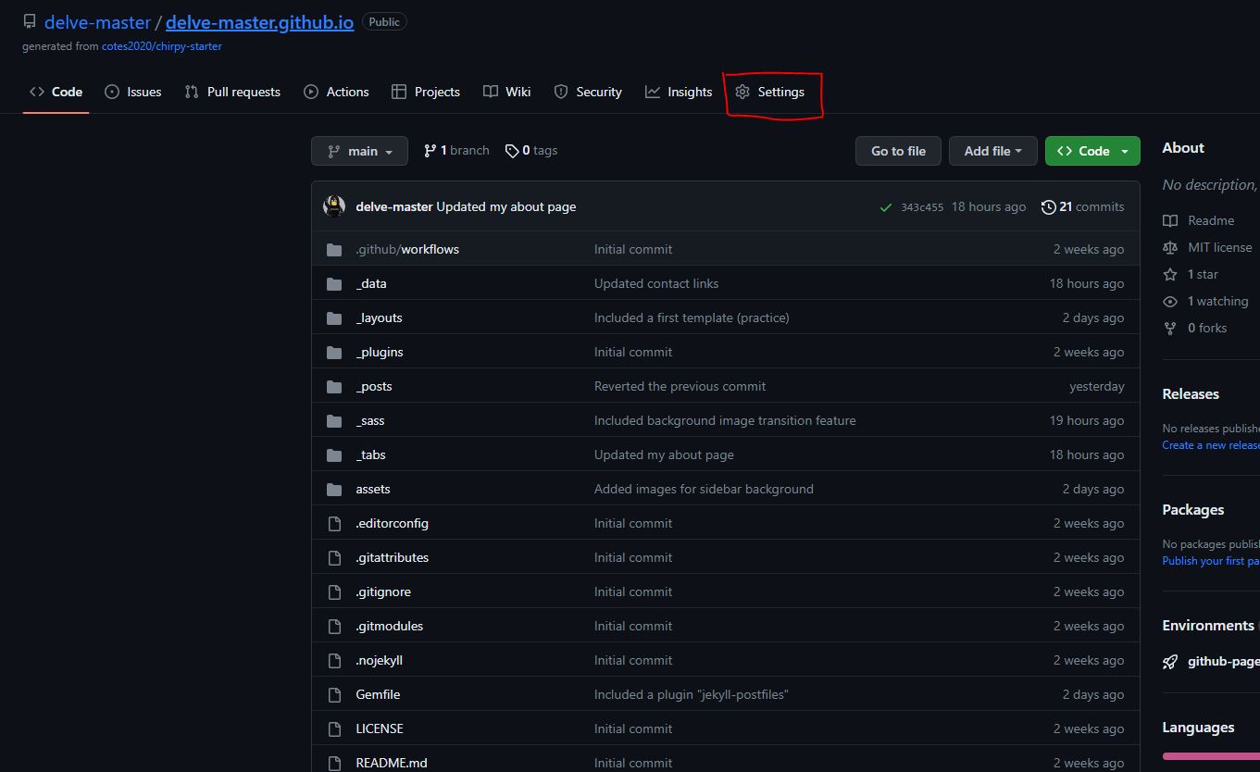The width and height of the screenshot is (1260, 772).
Task: Click the Public visibility badge
Action: [384, 21]
